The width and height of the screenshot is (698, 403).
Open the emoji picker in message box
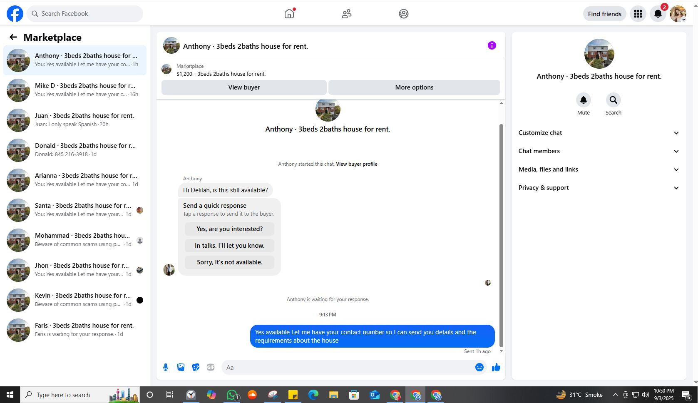(479, 367)
